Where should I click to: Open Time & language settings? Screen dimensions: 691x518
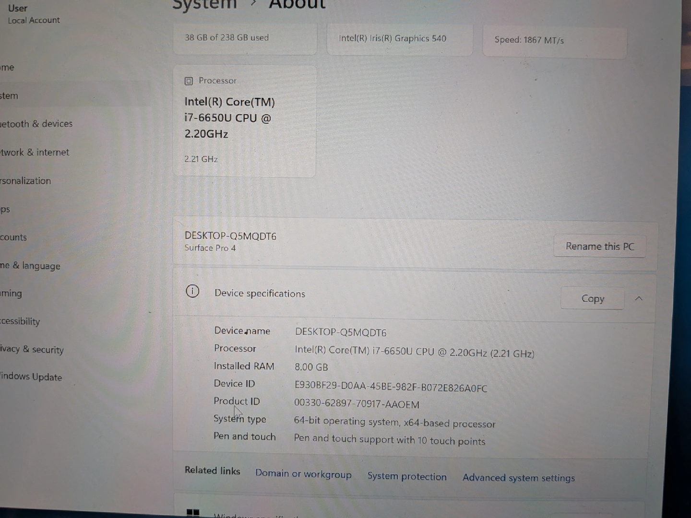31,266
